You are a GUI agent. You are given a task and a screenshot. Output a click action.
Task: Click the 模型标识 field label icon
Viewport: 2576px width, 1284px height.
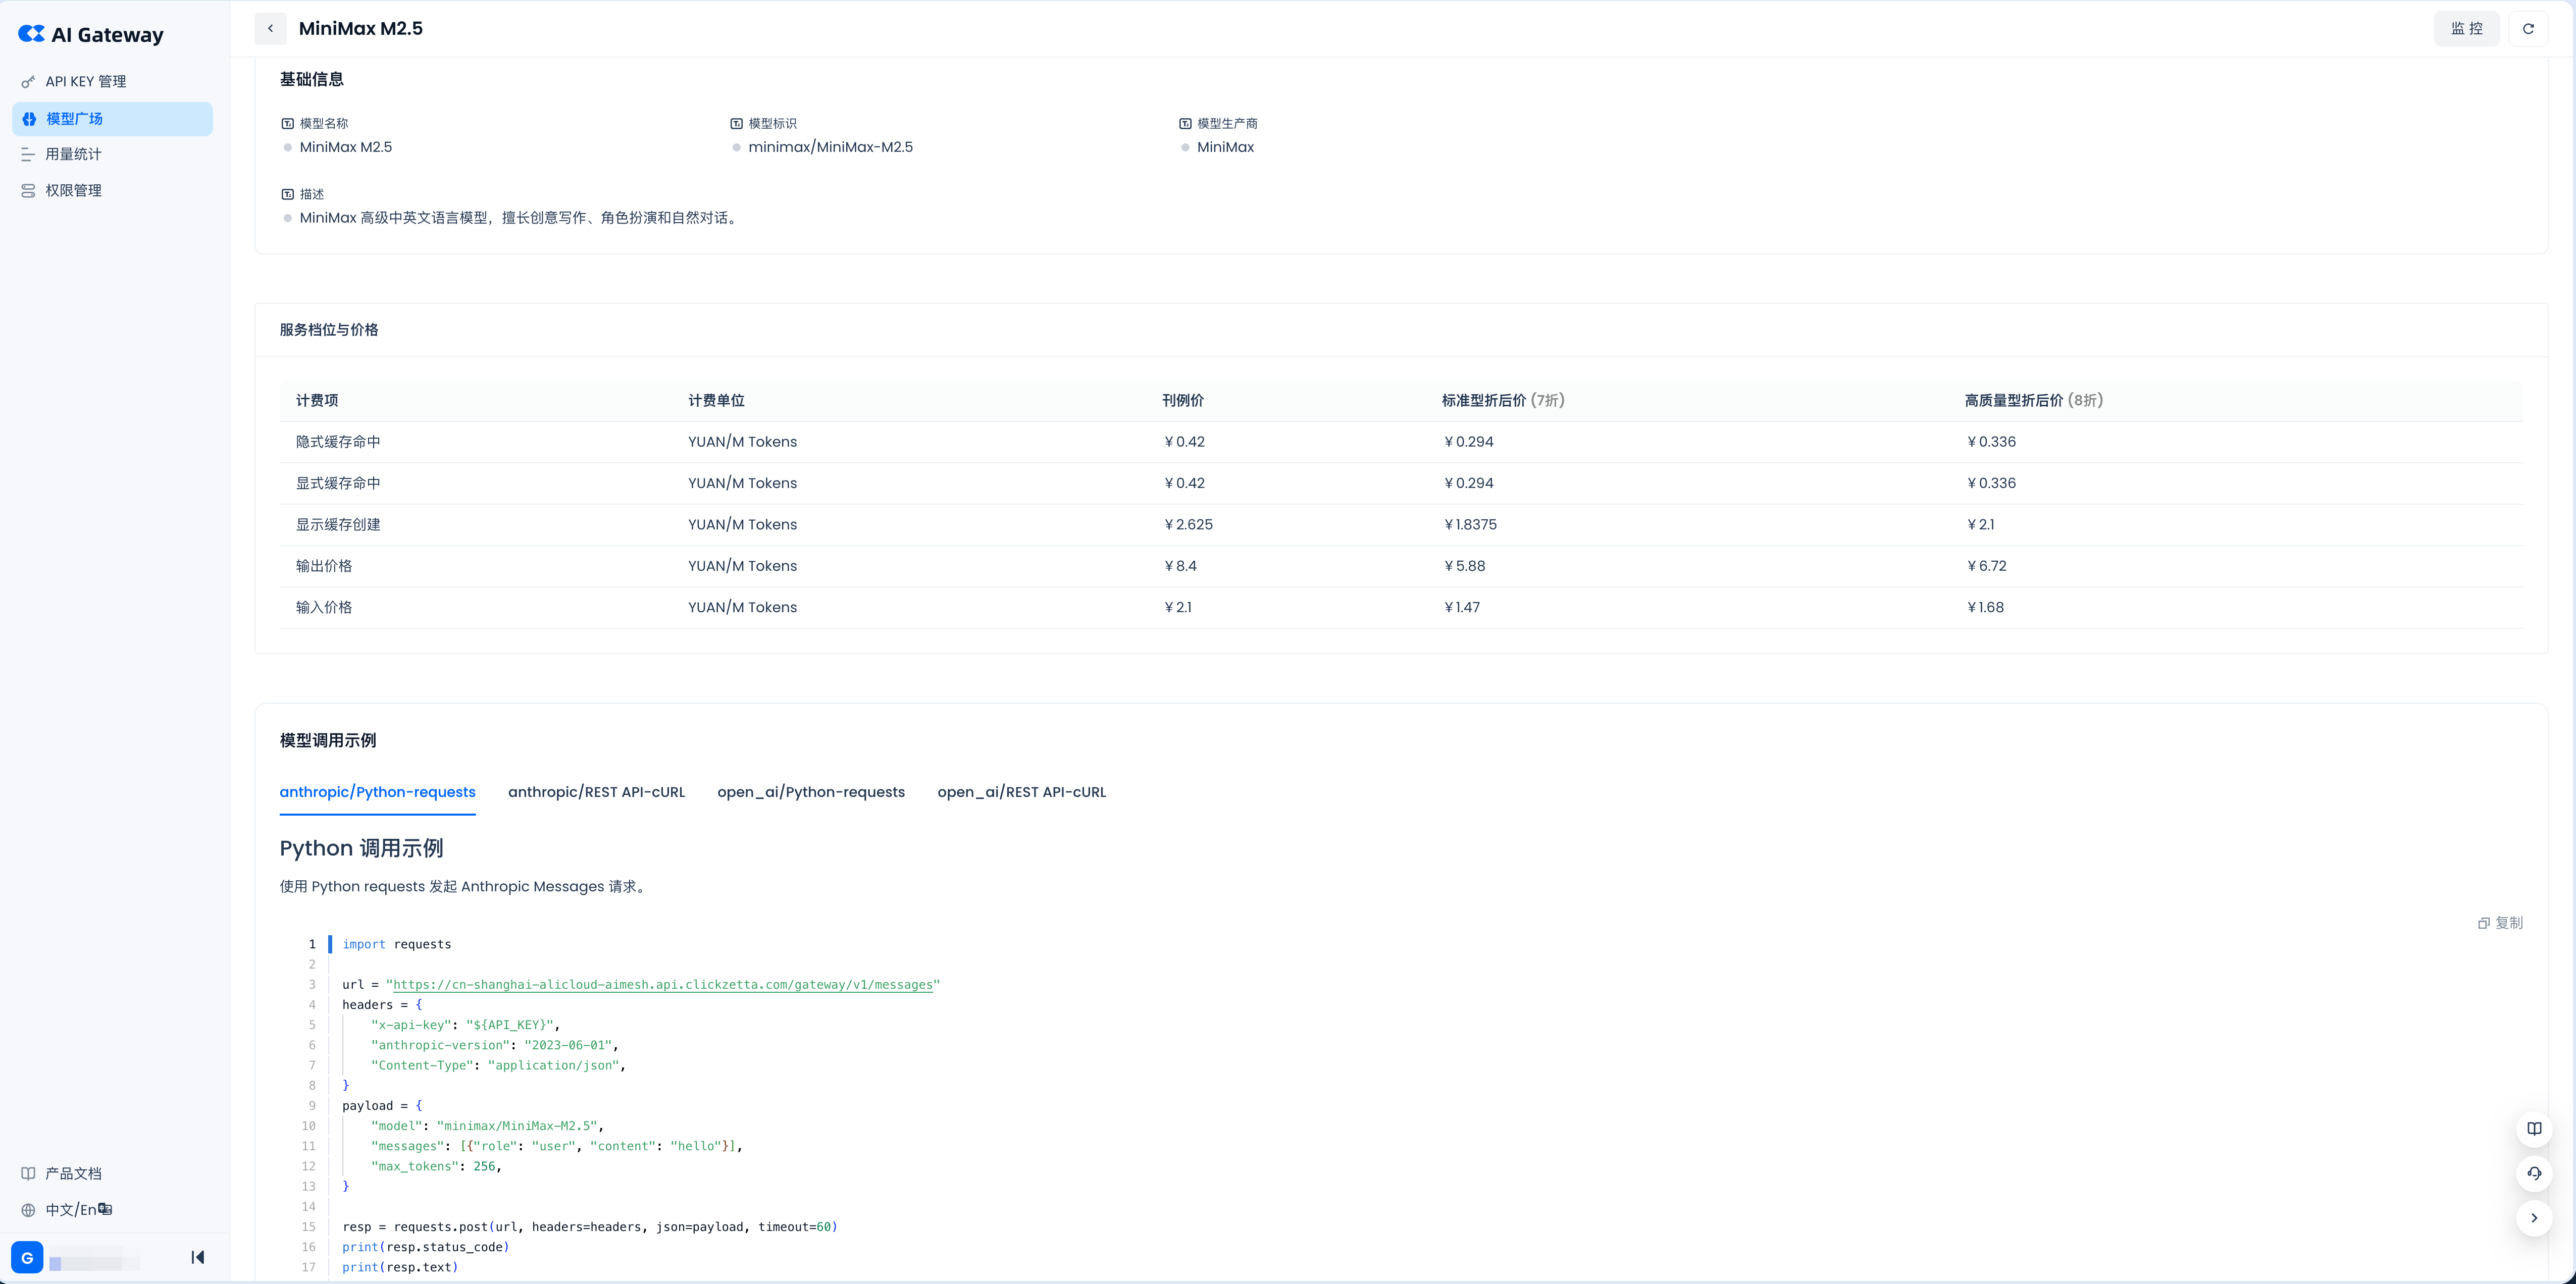[737, 124]
